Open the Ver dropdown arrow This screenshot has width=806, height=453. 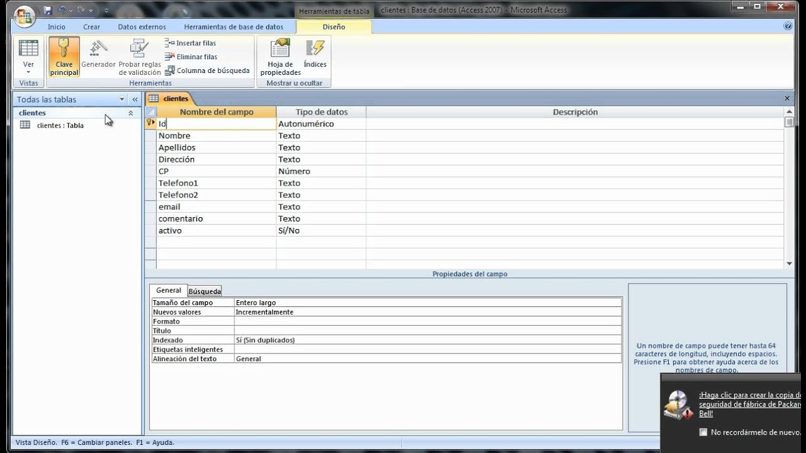[x=28, y=72]
